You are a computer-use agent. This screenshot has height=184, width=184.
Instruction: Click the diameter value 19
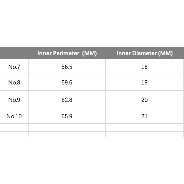(144, 82)
